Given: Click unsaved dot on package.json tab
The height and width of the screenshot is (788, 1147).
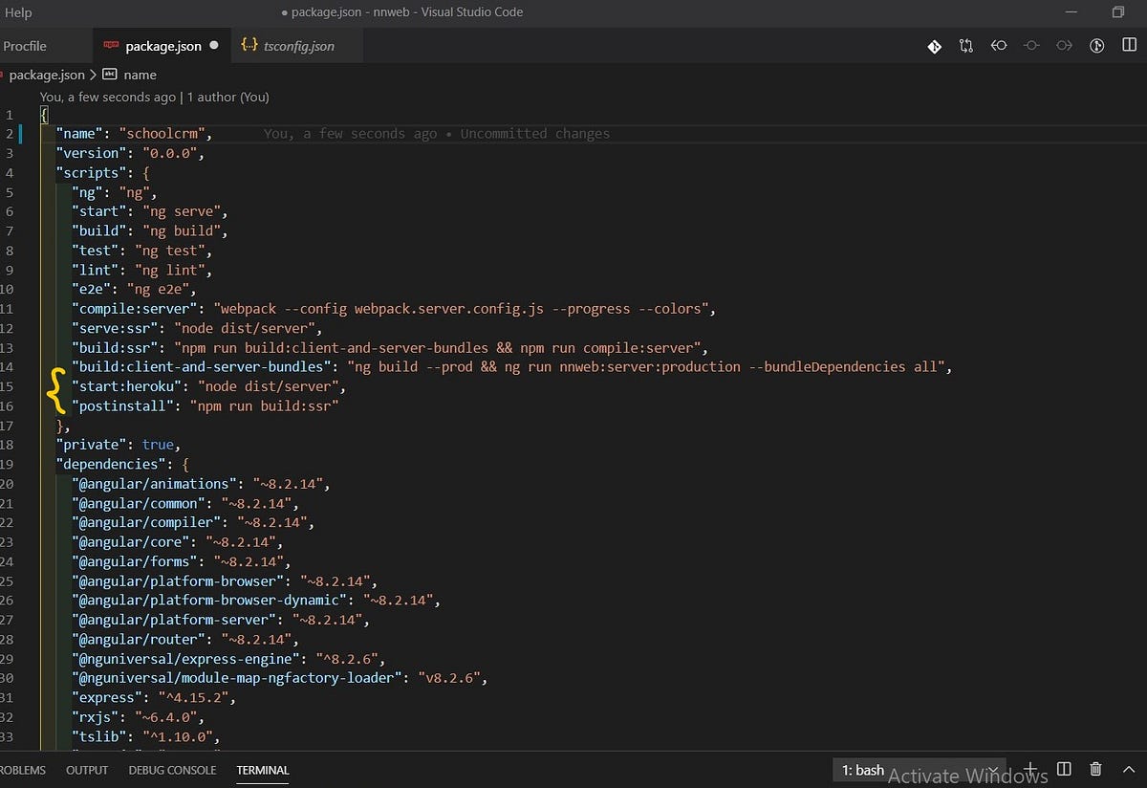Looking at the screenshot, I should [213, 45].
